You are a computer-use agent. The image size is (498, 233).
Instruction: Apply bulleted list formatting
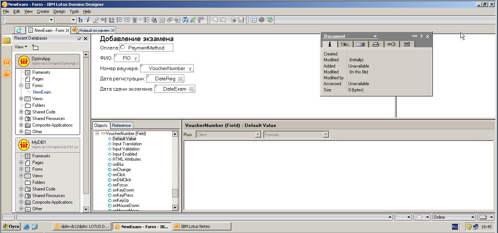click(119, 20)
